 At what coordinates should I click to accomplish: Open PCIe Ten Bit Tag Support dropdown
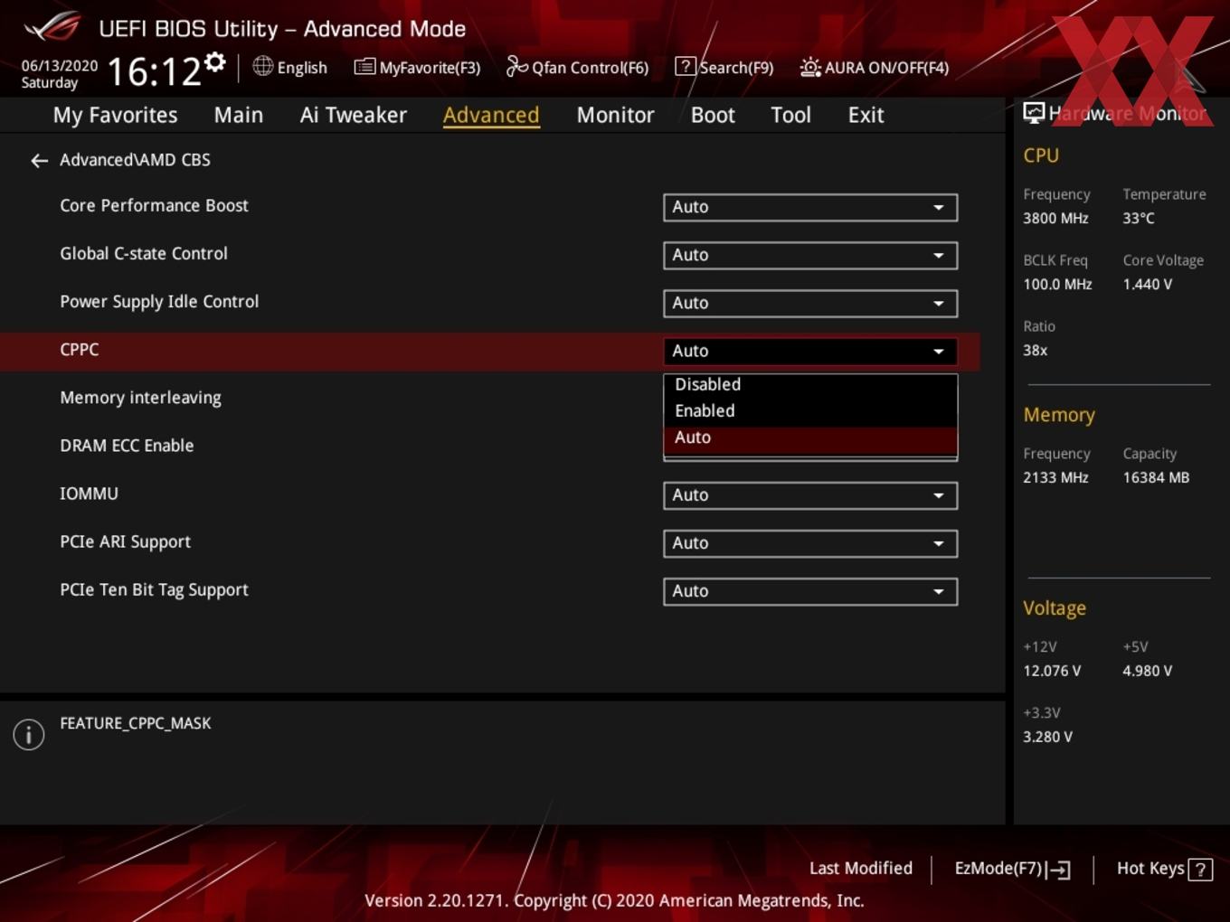click(810, 591)
